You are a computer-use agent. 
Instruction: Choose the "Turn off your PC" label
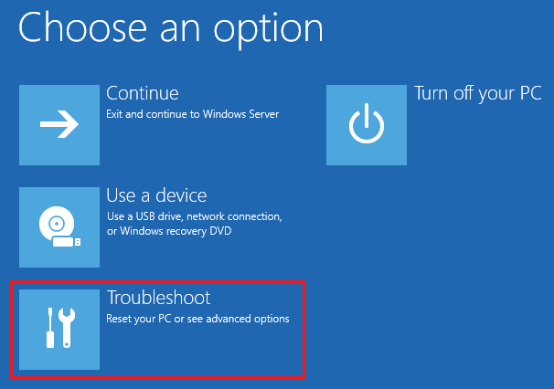(478, 93)
